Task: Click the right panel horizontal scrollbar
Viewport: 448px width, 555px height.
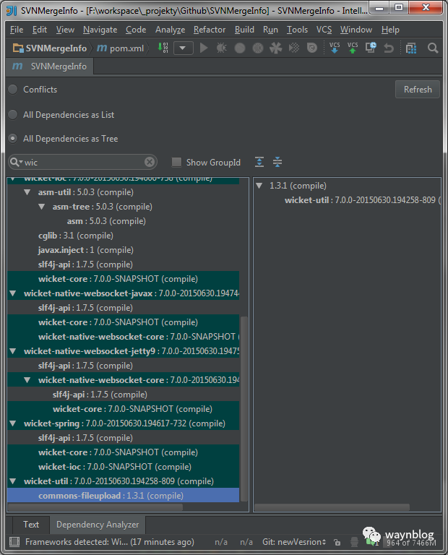Action: [332, 507]
